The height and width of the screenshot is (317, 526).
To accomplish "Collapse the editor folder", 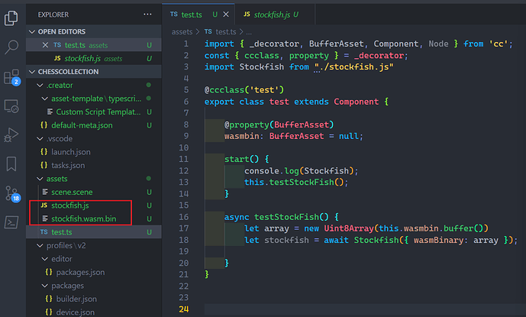I will [x=44, y=259].
